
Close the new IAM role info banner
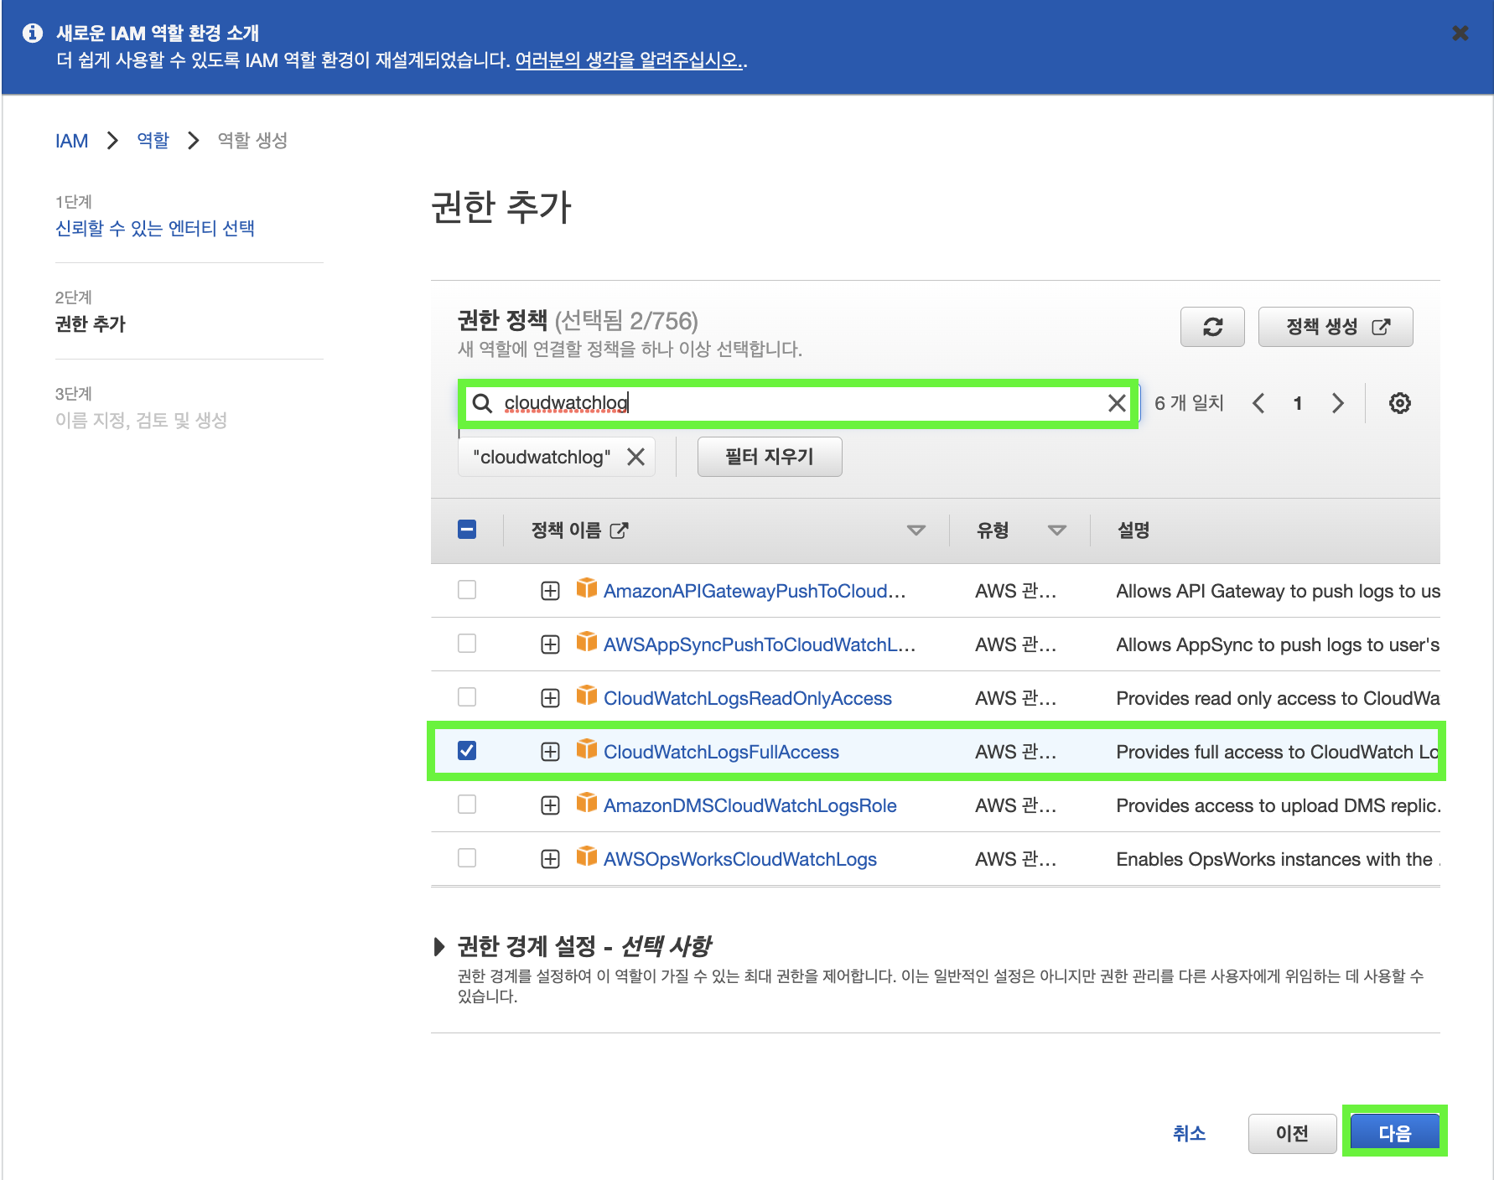[1460, 33]
